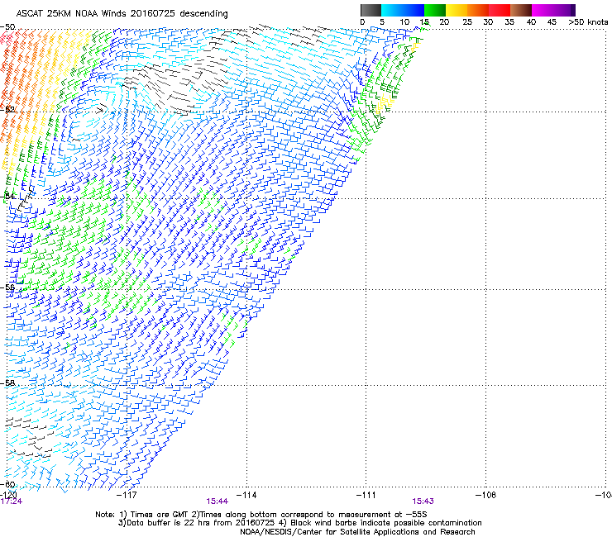Click the orange 25-30 knots legend swatch
This screenshot has height=537, width=612.
pyautogui.click(x=478, y=10)
